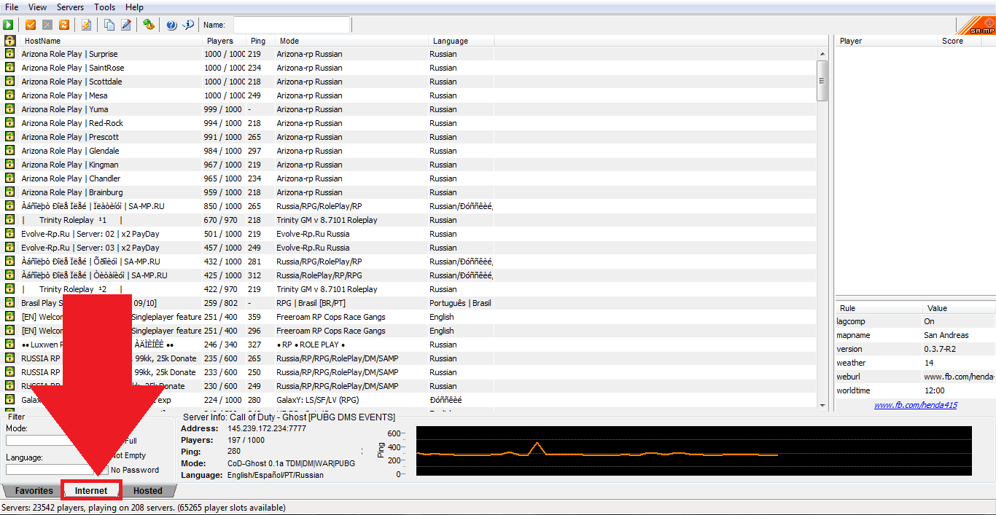Toggle the Full filter option
Viewport: 996px width, 515px height.
point(131,441)
